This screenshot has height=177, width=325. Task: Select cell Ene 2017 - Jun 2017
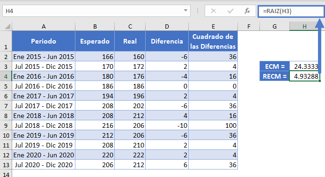coord(44,96)
